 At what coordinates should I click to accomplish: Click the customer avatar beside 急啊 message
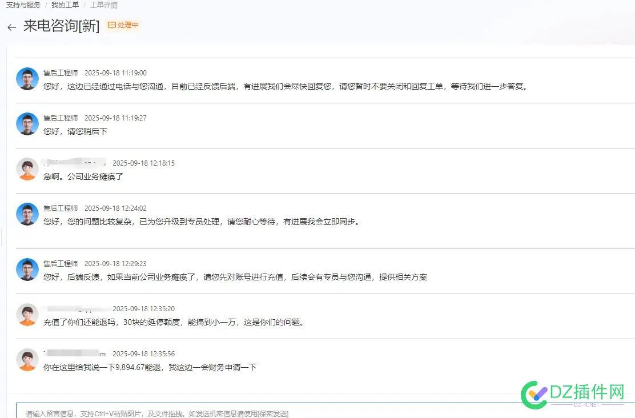tap(27, 170)
